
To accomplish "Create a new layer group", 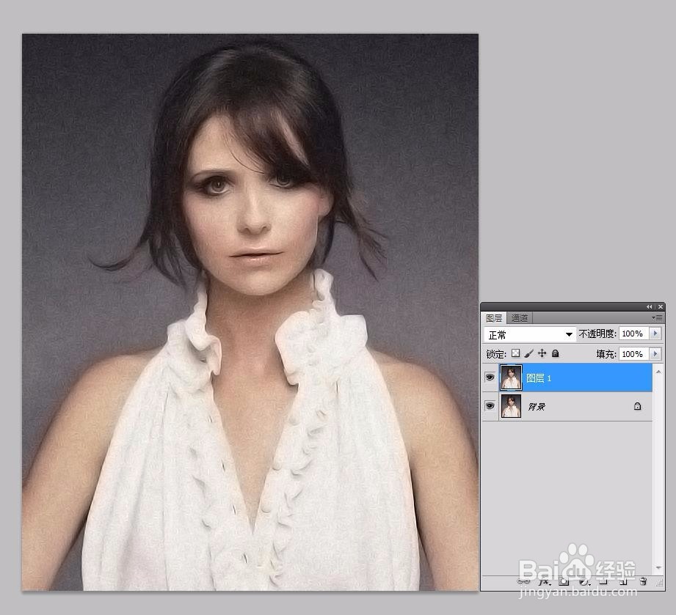I will 603,581.
